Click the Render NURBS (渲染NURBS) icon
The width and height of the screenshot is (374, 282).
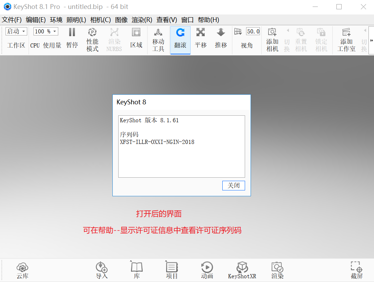(114, 32)
